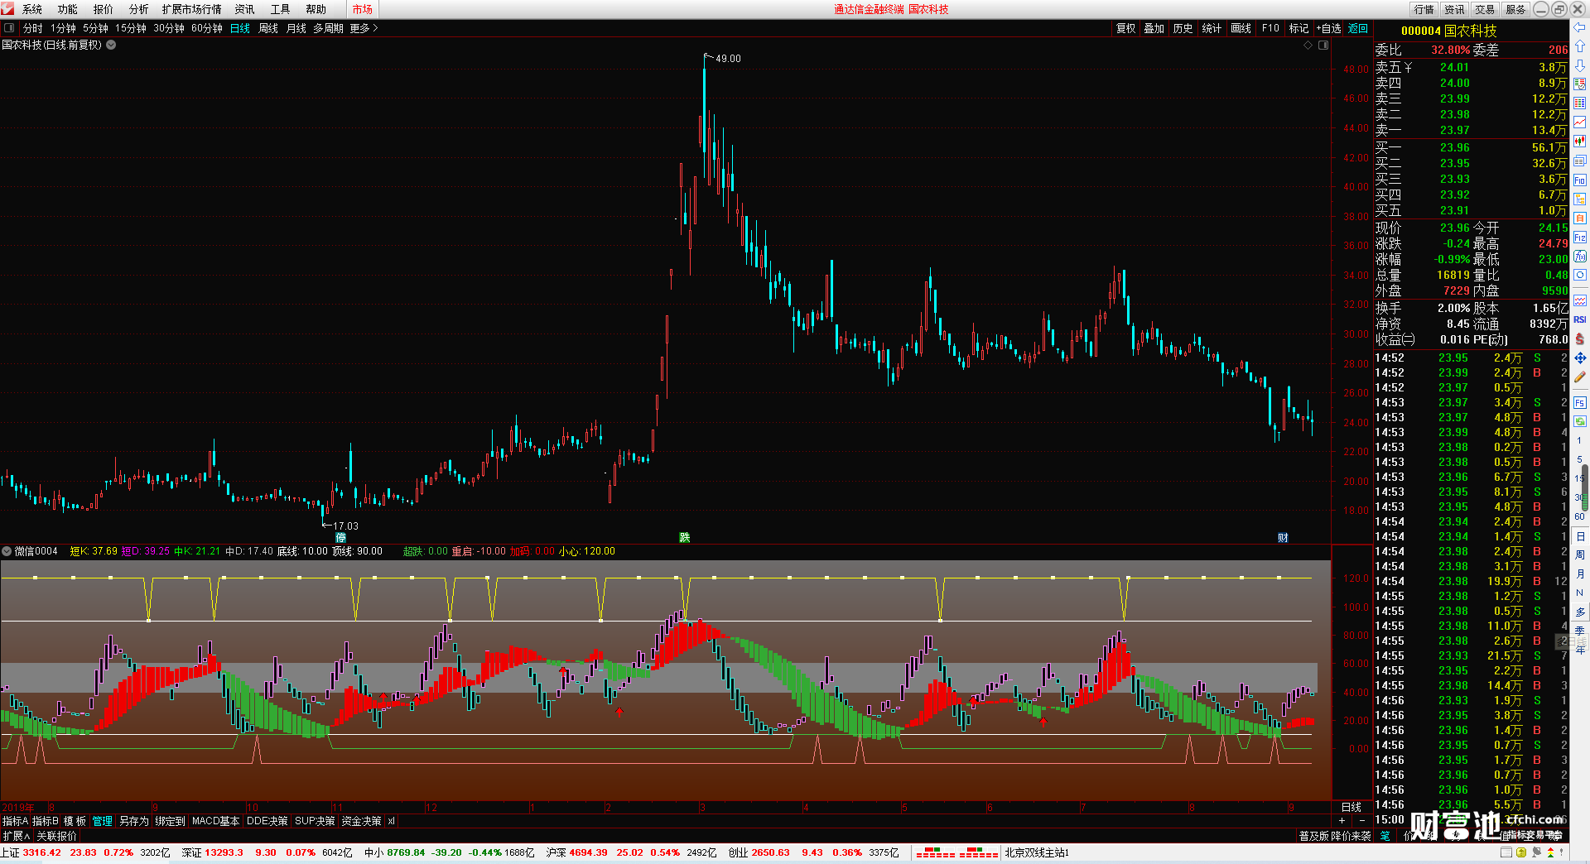Click the circle icon in right sidebar
Viewport: 1590px width, 864px height.
click(x=1580, y=275)
